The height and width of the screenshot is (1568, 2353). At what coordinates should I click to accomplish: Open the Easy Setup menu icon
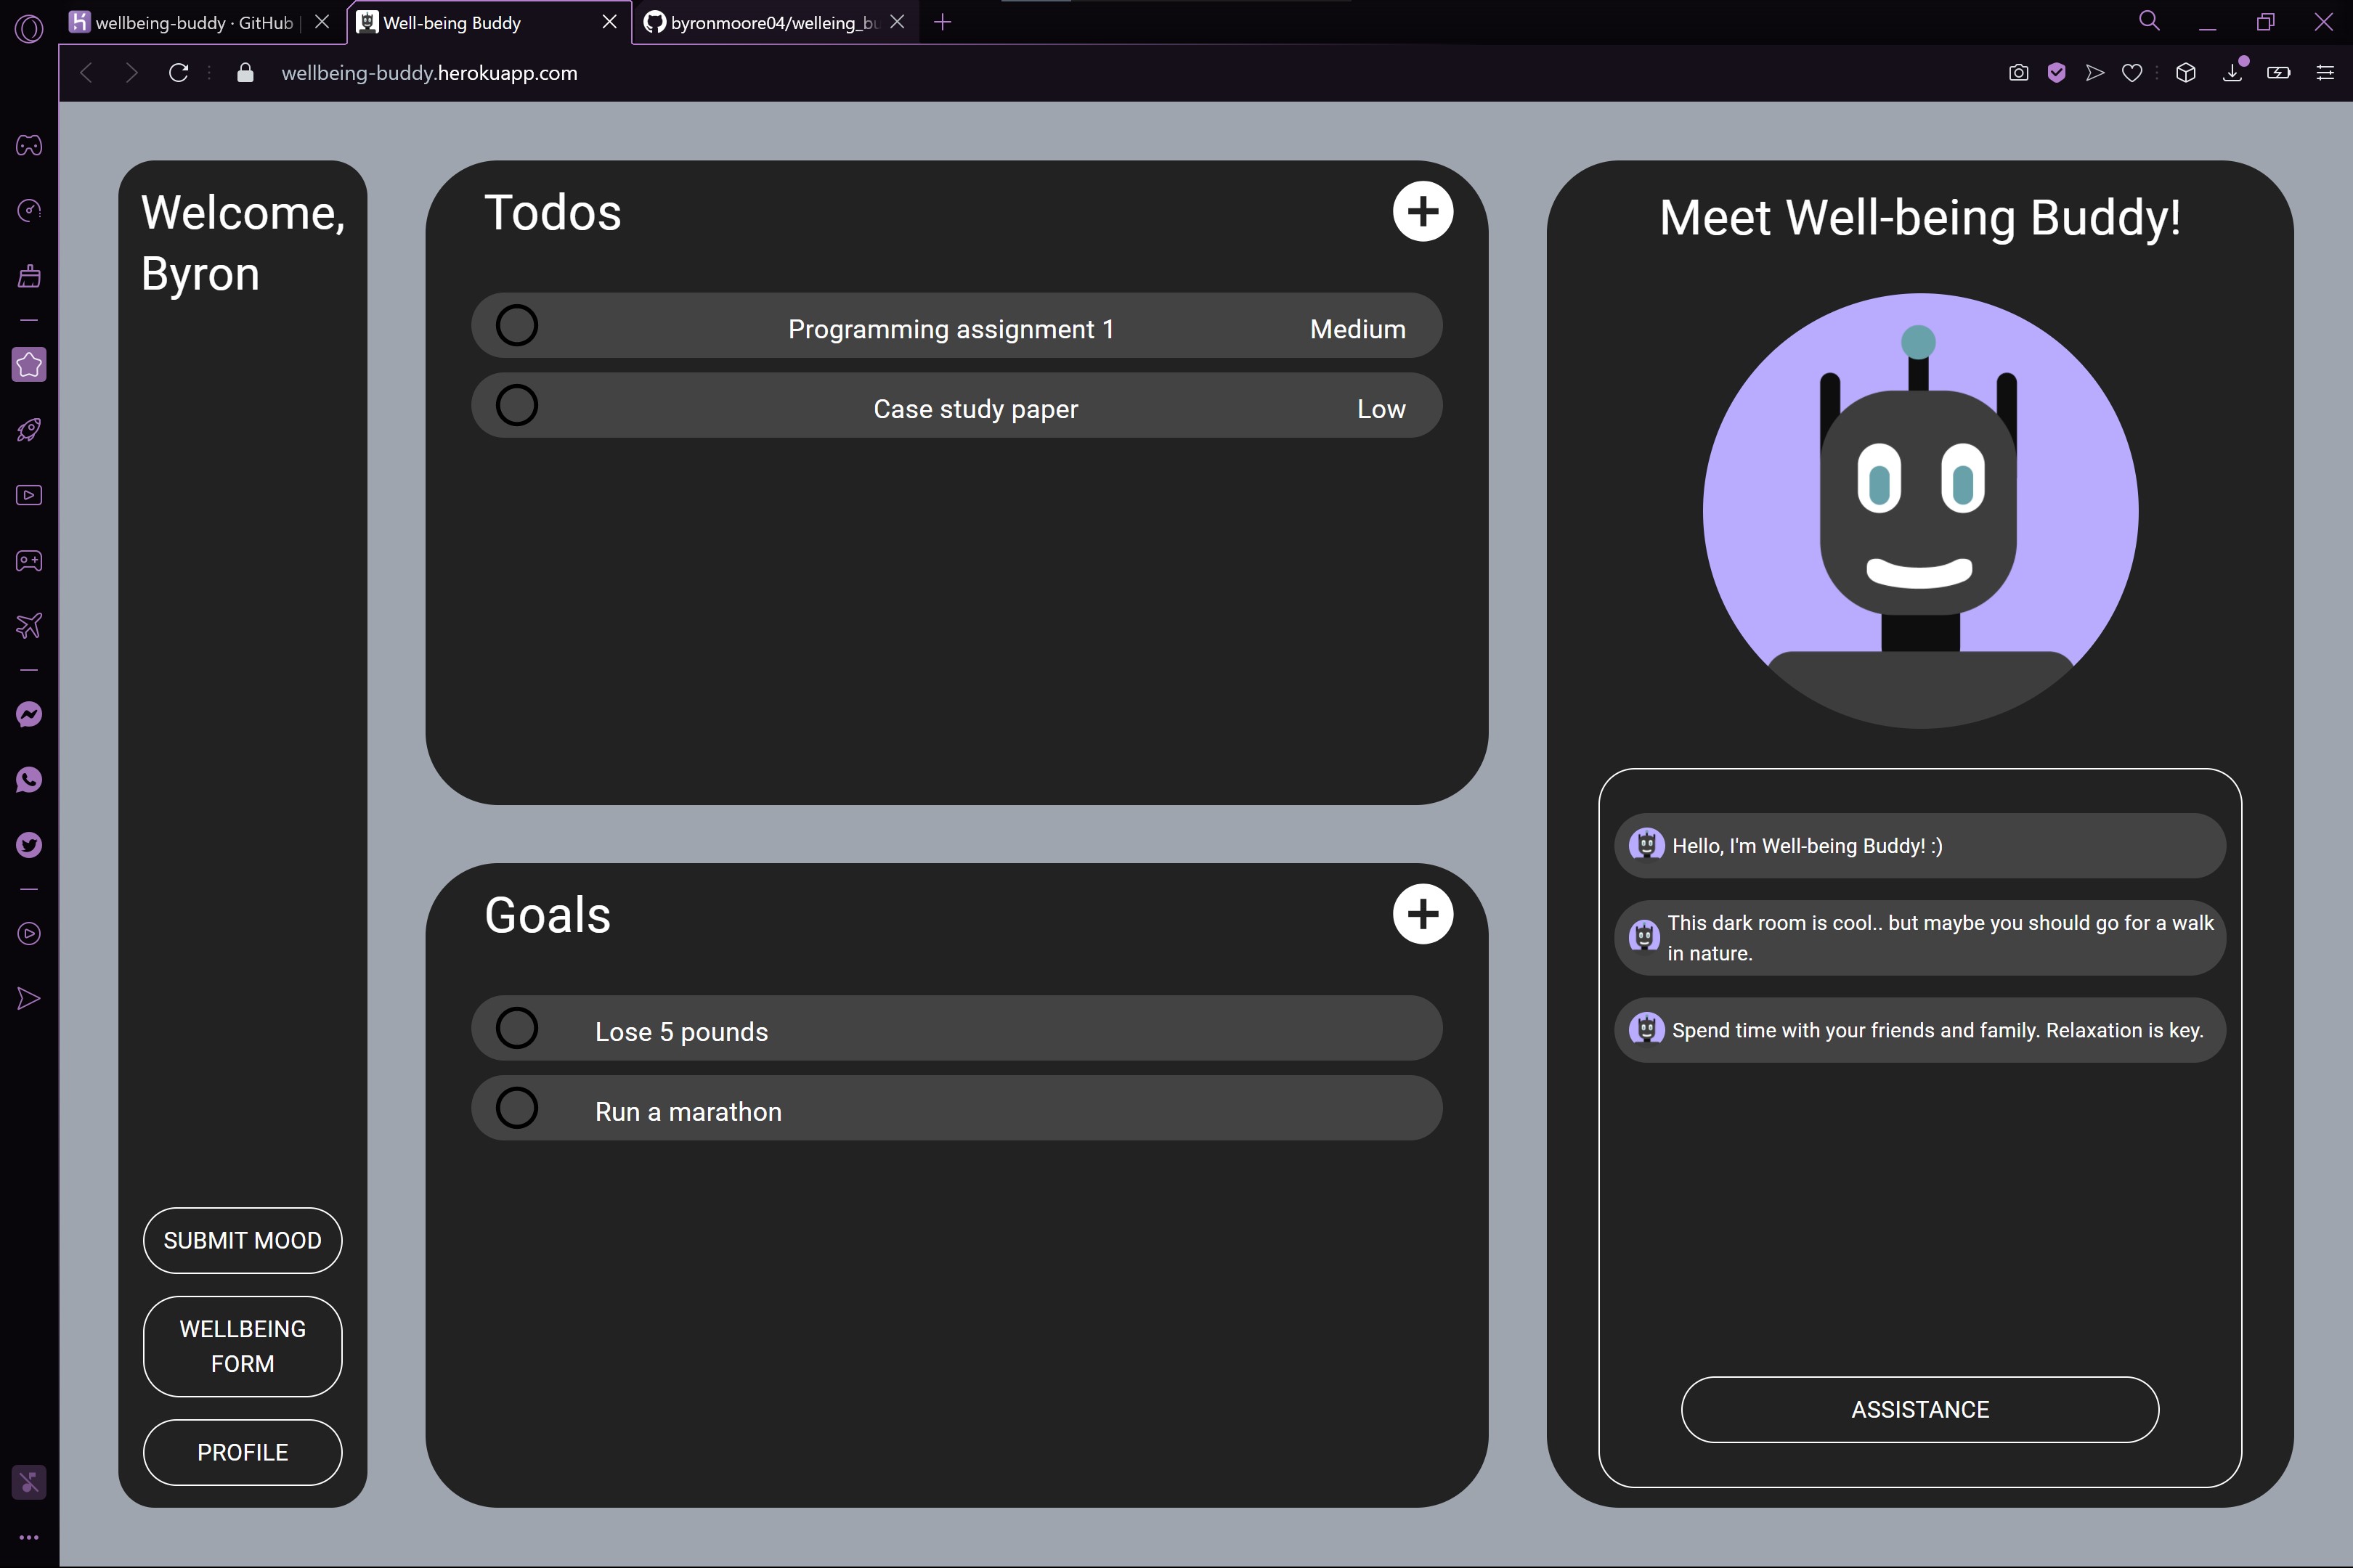pyautogui.click(x=2325, y=73)
